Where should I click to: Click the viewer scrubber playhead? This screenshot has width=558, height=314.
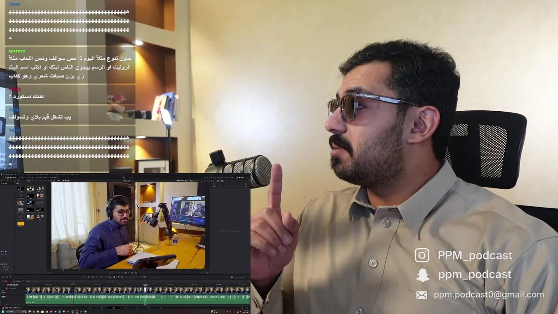pos(63,270)
